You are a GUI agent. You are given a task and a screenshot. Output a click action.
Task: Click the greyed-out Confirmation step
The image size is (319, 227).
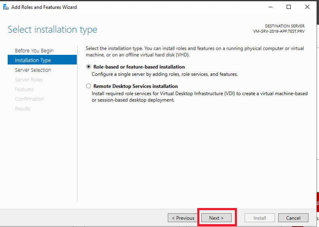click(30, 99)
